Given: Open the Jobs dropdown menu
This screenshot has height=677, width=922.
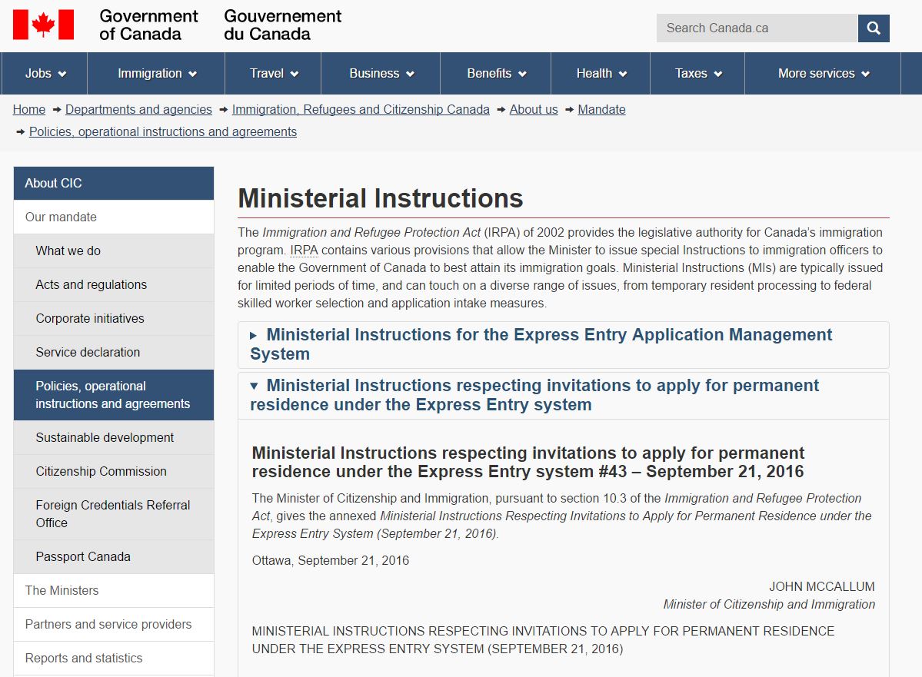Looking at the screenshot, I should (x=45, y=74).
